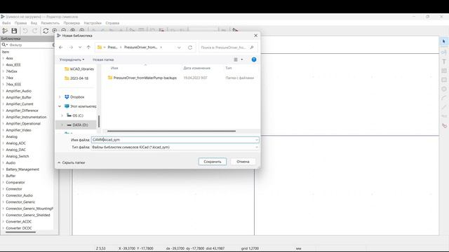Click the zoom in magnifier icon
Viewport: 449px width, 252px height.
(x=55, y=30)
